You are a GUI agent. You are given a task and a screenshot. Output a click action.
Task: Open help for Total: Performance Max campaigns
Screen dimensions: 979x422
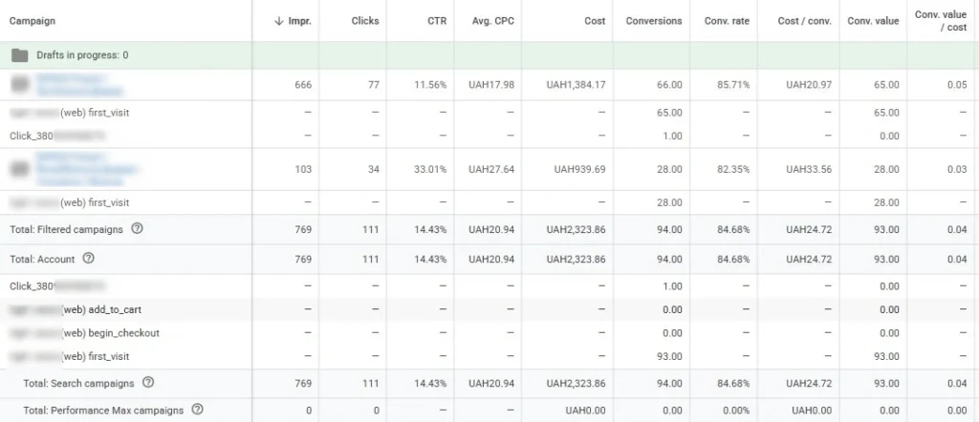point(198,410)
